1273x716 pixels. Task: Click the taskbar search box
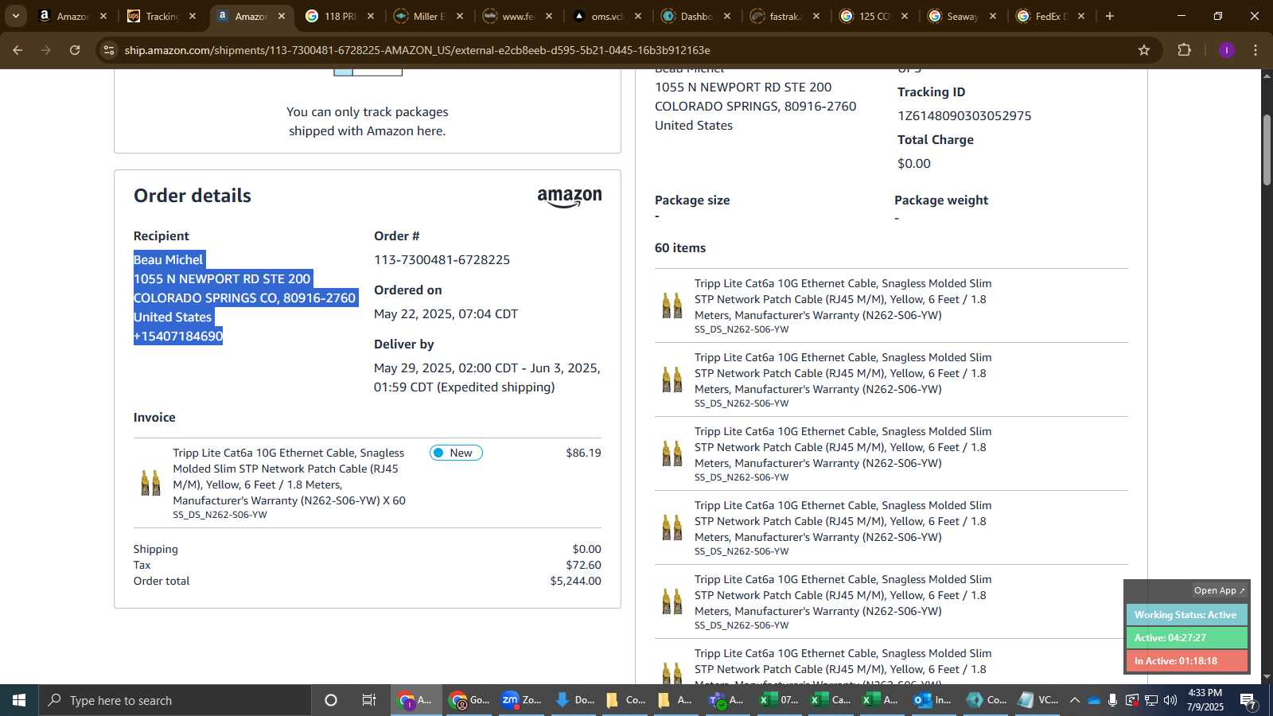[x=175, y=700]
